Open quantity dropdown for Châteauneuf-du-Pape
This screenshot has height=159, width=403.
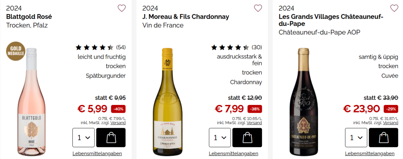click(x=356, y=137)
